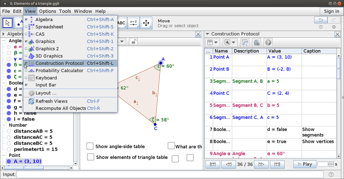Collapse the Number group in Algebra
Screen dimensions: 344x179
(4, 125)
